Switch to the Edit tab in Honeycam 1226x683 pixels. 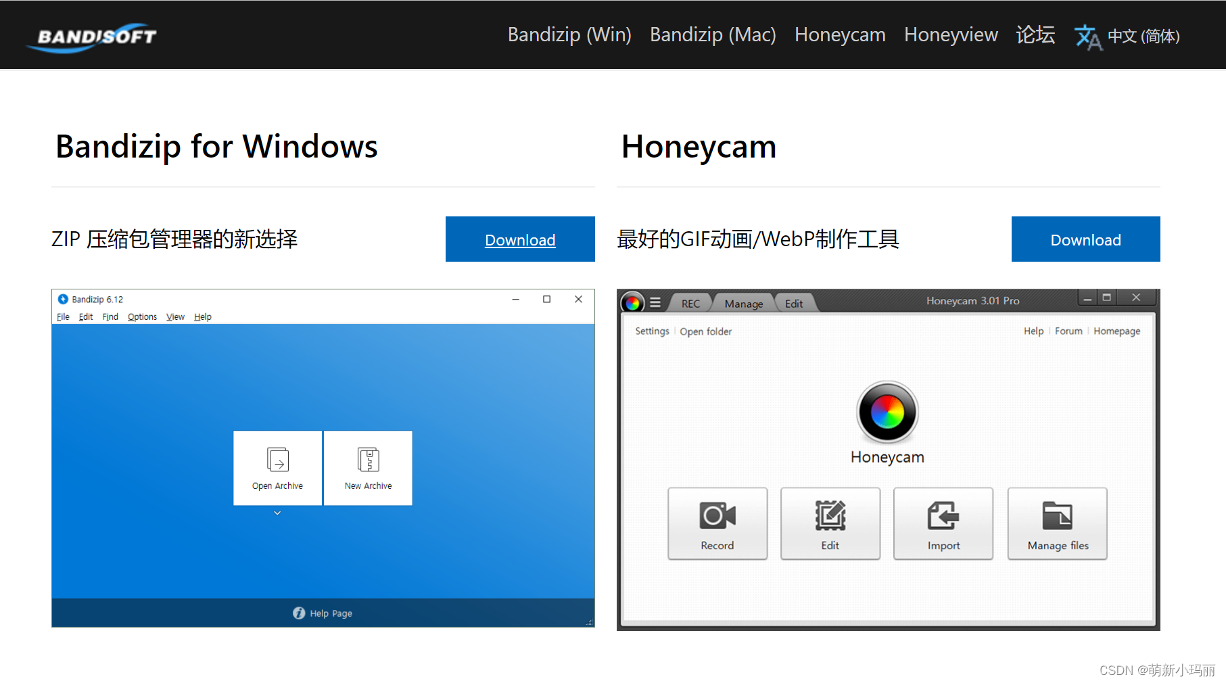(x=794, y=304)
